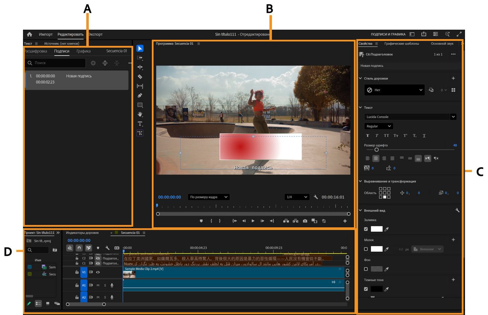Enable the Мазок stroke checkbox

coord(366,249)
